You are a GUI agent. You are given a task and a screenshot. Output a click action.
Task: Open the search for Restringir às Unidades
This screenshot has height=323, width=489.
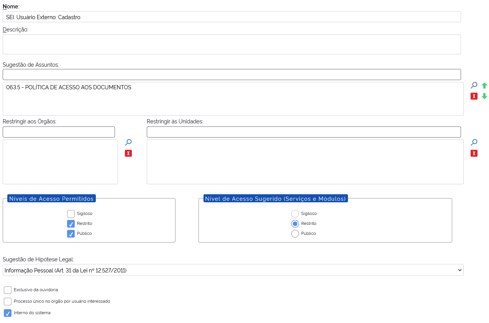[x=474, y=142]
